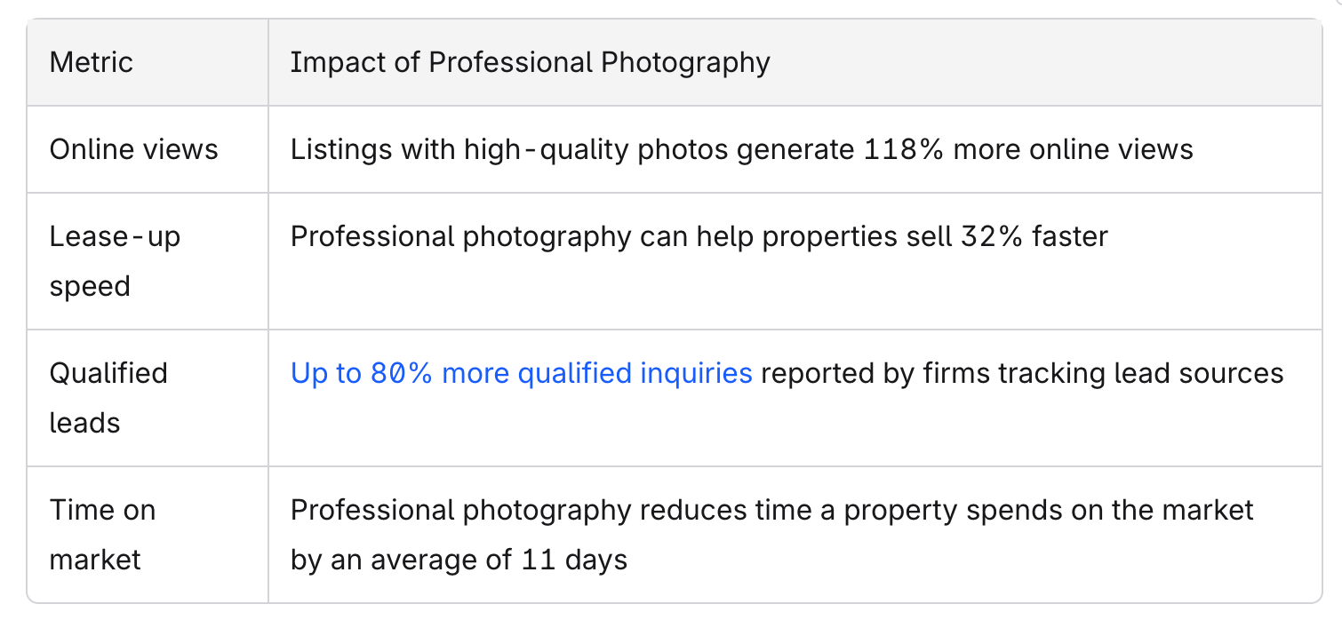Click the text about selling 32% faster
The width and height of the screenshot is (1342, 636).
click(699, 236)
